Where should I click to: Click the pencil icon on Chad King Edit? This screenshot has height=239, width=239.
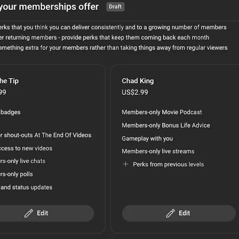[170, 213]
